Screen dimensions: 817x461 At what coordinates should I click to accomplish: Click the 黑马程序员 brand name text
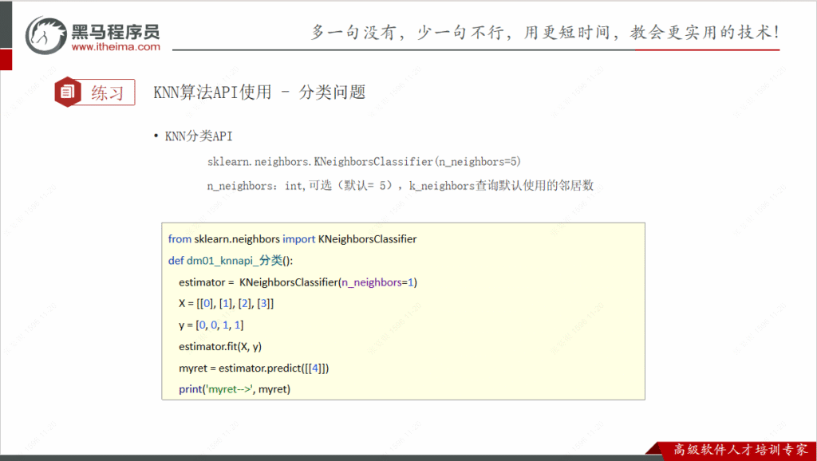(x=116, y=30)
